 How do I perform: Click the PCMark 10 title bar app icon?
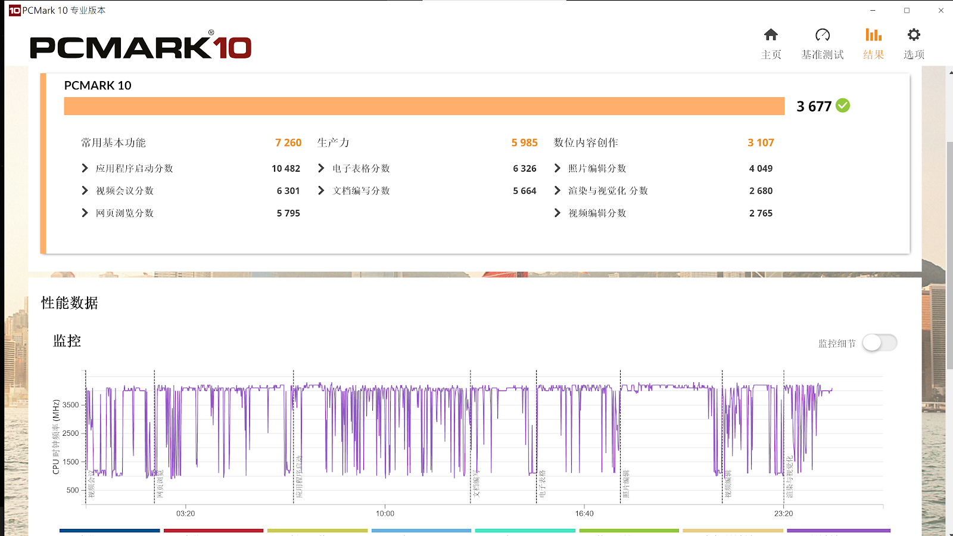15,10
